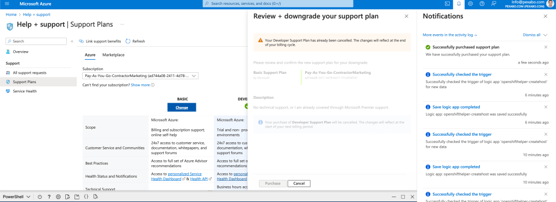
Task: Click the Show more subscription link
Action: point(140,85)
